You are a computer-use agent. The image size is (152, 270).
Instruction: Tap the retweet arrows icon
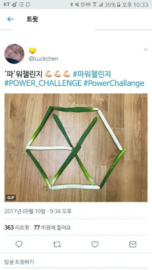(57, 244)
